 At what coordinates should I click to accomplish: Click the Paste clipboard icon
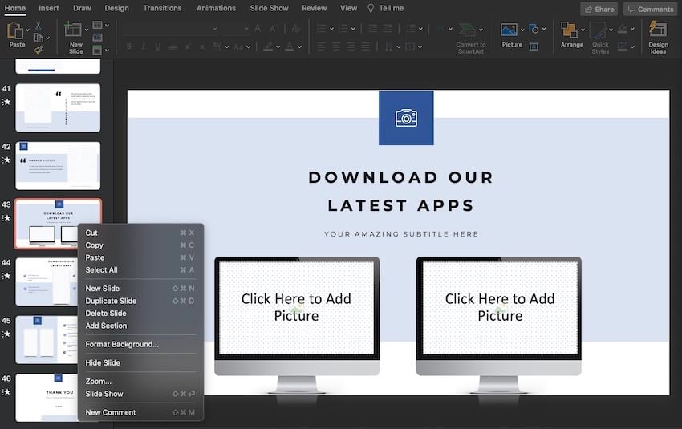pos(15,30)
